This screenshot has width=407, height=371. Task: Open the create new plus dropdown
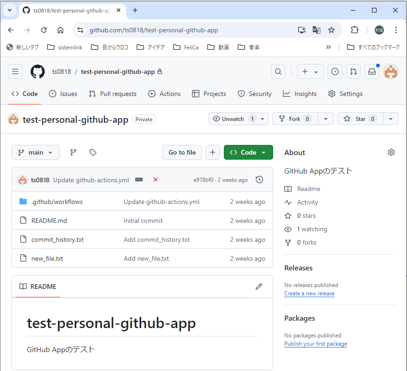click(310, 72)
